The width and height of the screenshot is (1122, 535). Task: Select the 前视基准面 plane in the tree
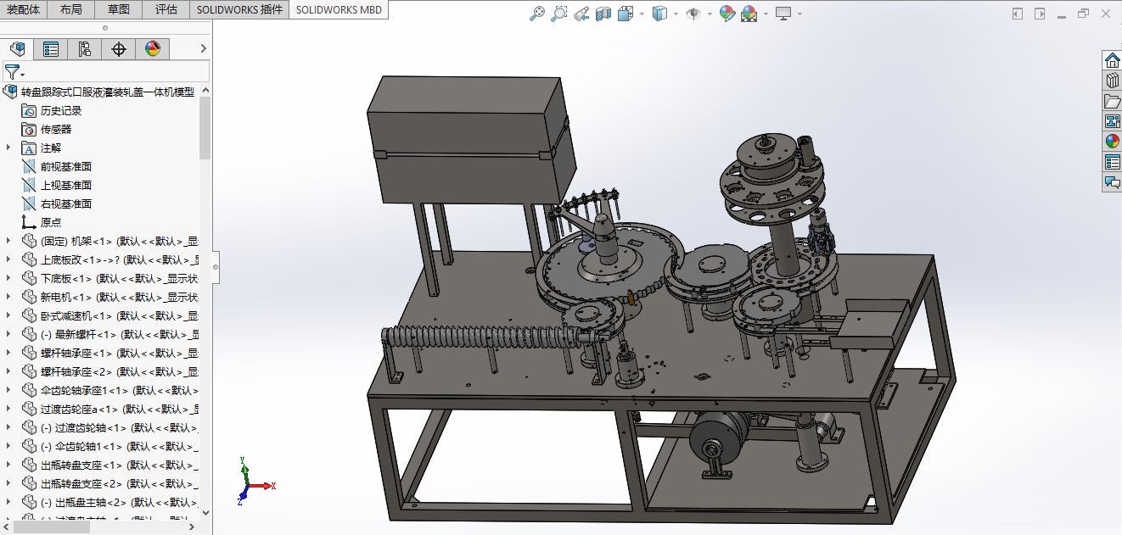pos(65,166)
